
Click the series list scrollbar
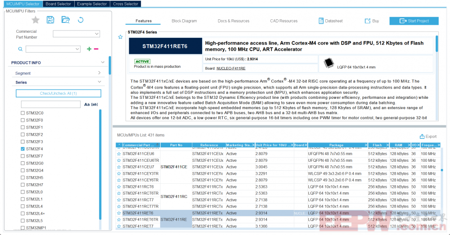[x=100, y=164]
